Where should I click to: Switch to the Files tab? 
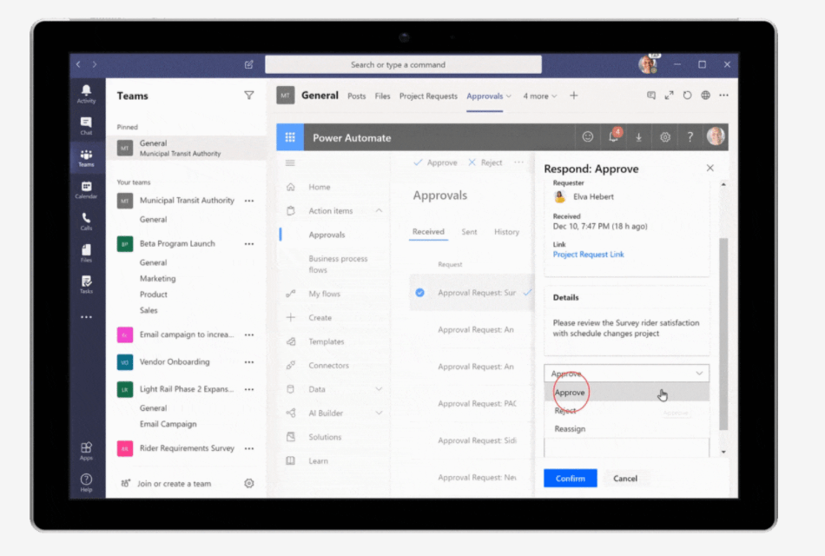tap(382, 96)
